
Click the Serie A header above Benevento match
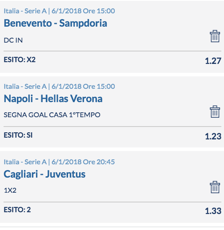click(59, 11)
